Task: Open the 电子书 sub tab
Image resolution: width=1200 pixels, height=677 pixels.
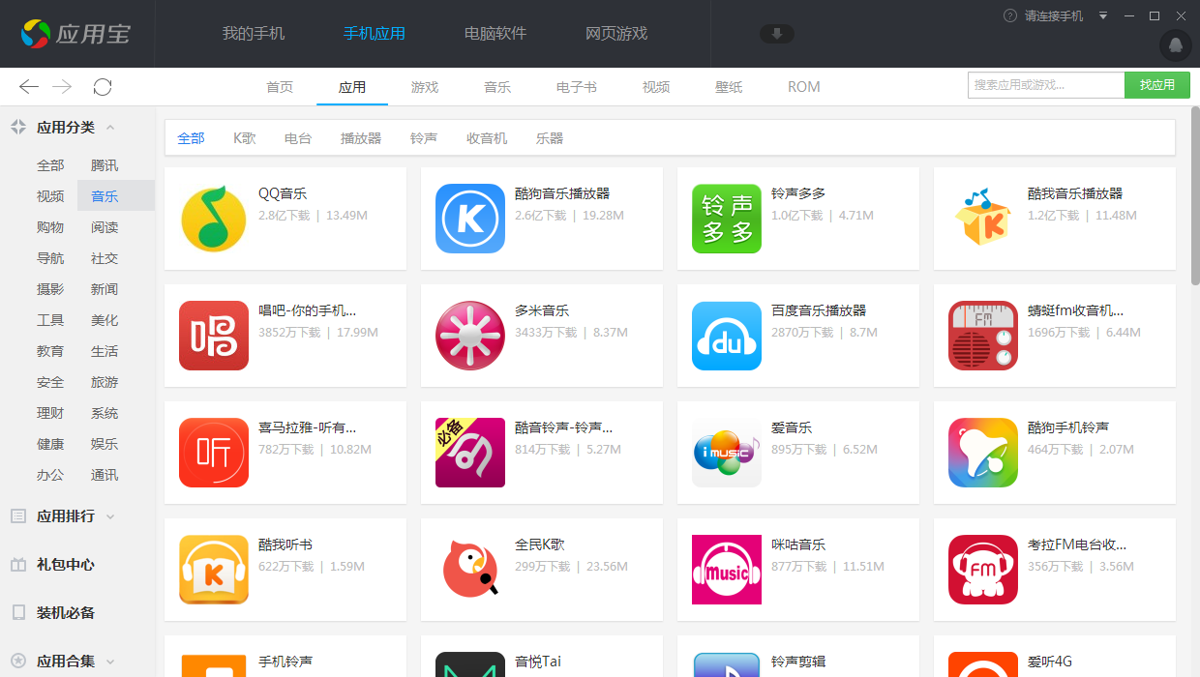Action: [577, 87]
